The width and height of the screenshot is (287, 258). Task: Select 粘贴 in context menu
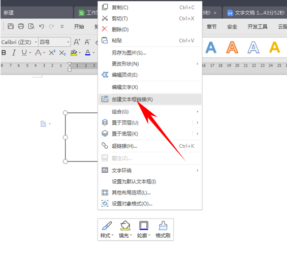click(150, 41)
